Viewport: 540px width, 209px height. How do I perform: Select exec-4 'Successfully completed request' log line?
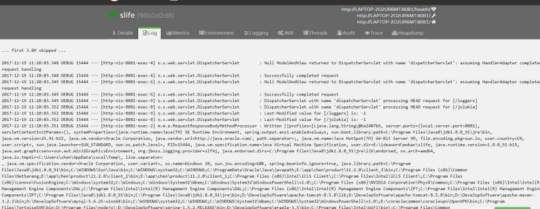coord(170,76)
